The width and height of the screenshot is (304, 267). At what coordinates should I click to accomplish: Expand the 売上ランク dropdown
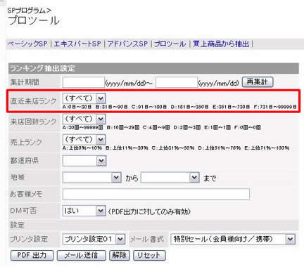84,140
